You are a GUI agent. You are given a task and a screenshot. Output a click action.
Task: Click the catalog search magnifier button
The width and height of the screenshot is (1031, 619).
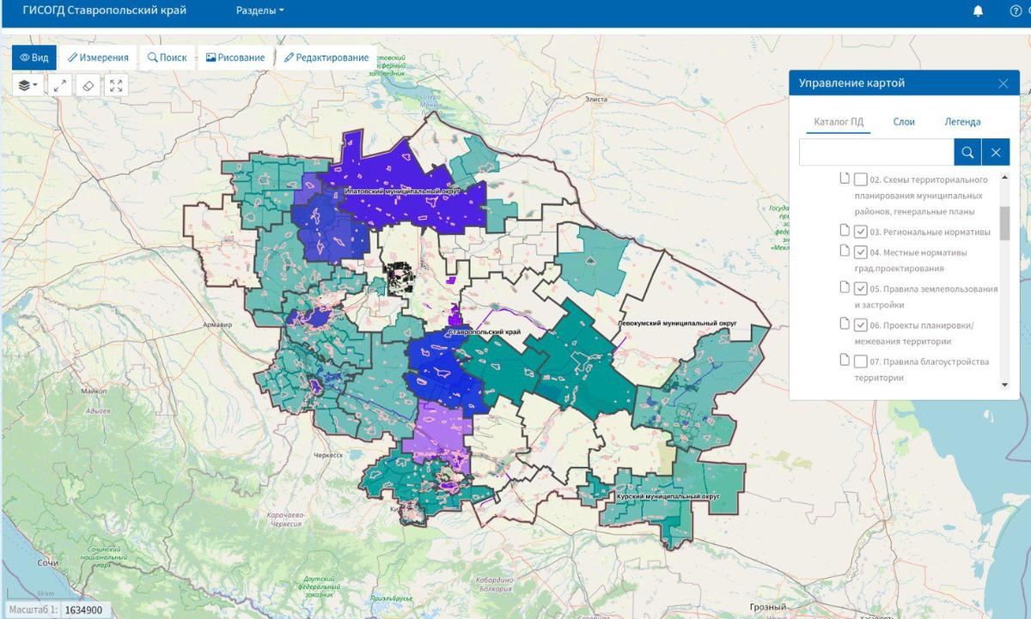967,152
